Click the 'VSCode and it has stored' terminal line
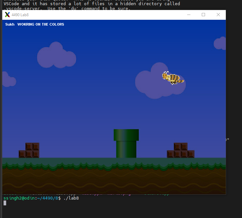The width and height of the screenshot is (242, 218). pyautogui.click(x=92, y=4)
